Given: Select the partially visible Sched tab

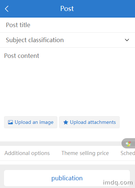Looking at the screenshot, I should coord(128,153).
